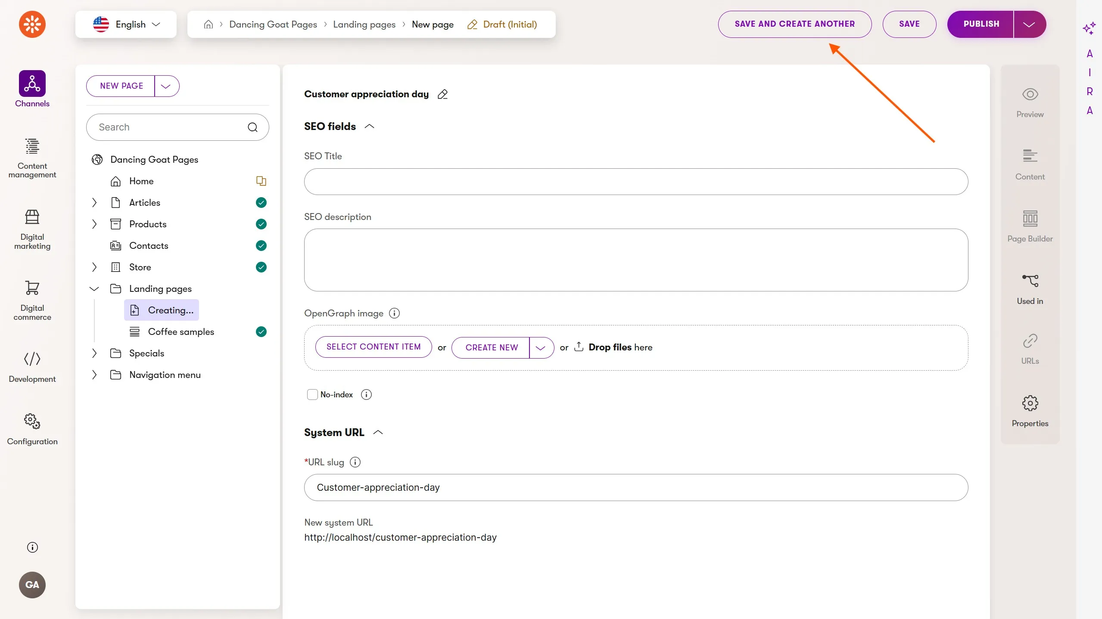Click Select Content Item button
Screen dimensions: 1102x619
tap(374, 347)
